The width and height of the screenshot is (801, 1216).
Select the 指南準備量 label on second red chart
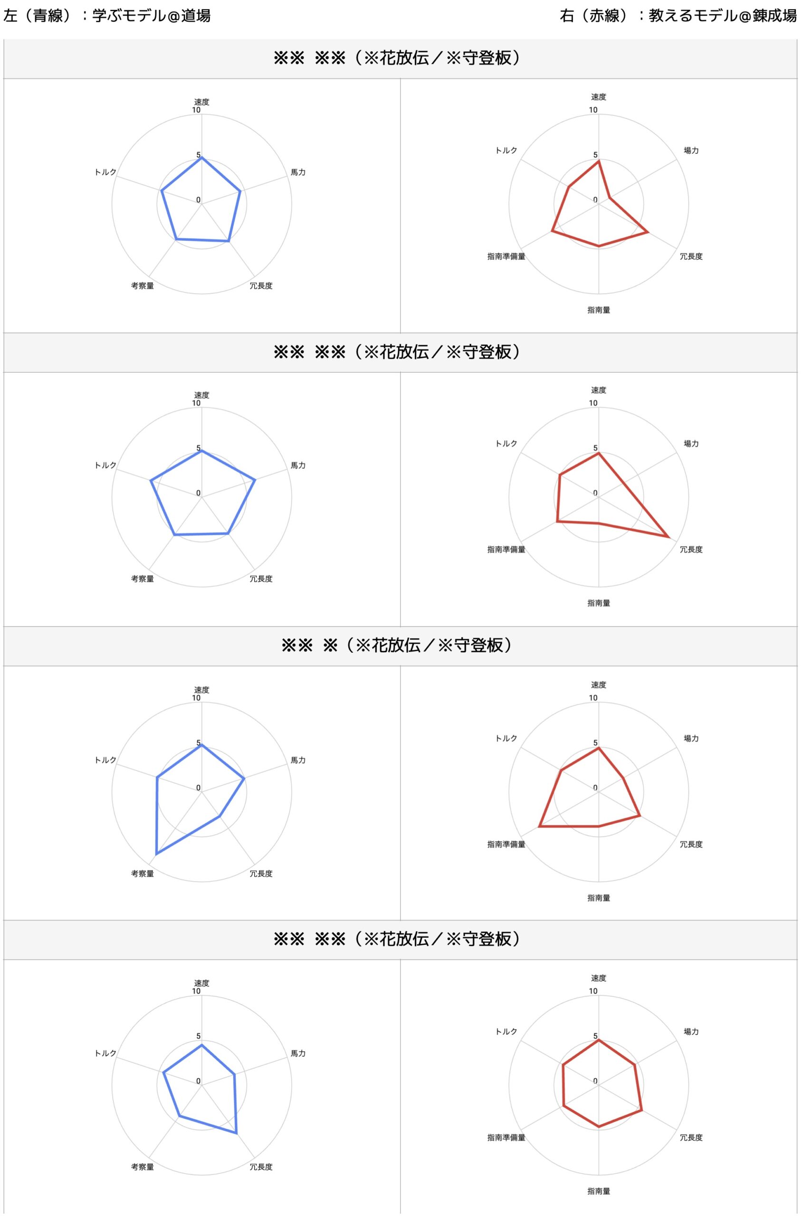(506, 550)
